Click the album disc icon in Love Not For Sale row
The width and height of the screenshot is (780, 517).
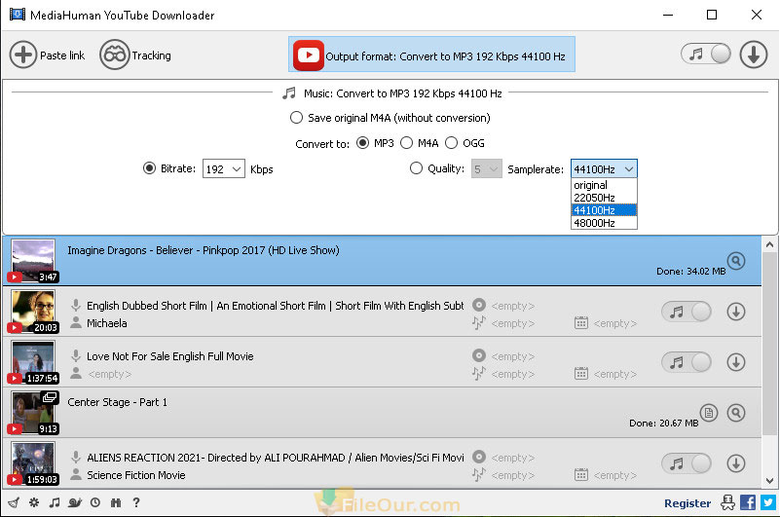tap(478, 355)
